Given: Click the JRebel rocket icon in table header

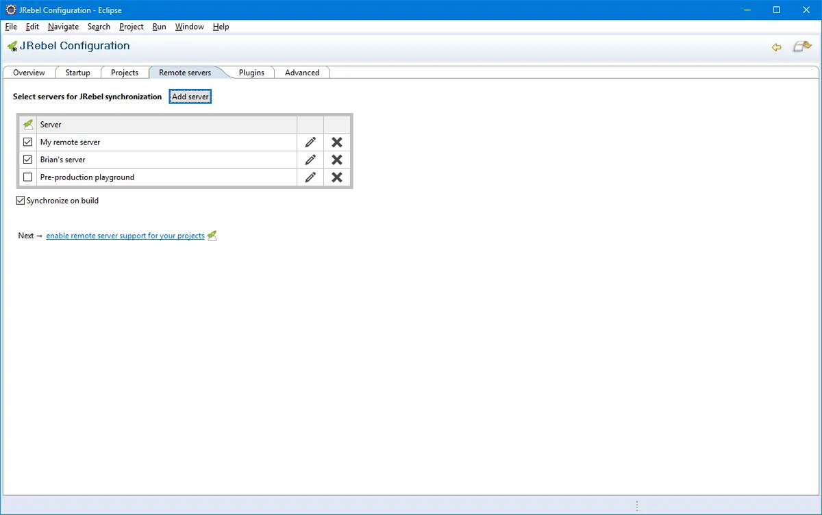Looking at the screenshot, I should [27, 125].
